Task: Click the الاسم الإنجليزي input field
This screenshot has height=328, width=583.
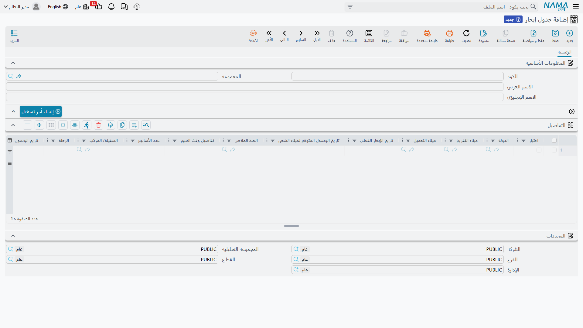Action: 255,97
